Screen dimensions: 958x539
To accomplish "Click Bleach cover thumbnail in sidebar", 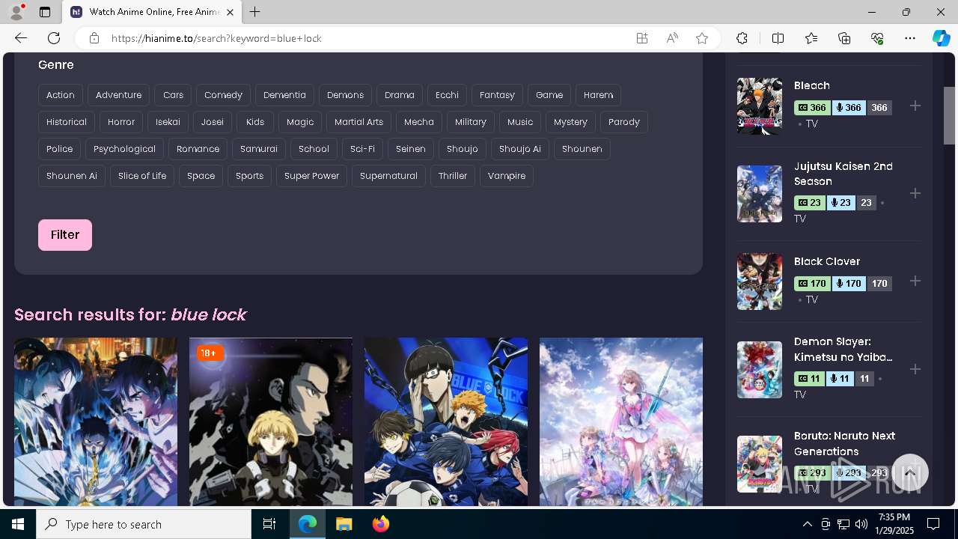I will click(760, 106).
